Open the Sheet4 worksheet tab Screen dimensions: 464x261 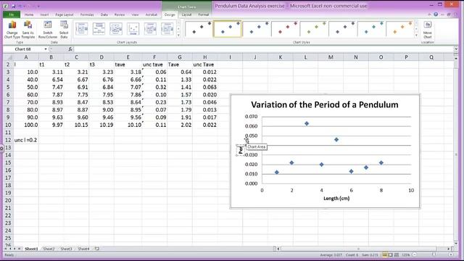point(83,249)
